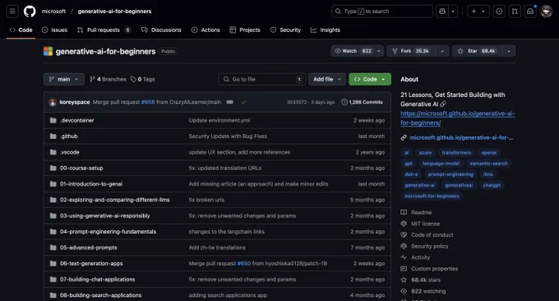
Task: Click the azure topic tag
Action: [x=425, y=153]
